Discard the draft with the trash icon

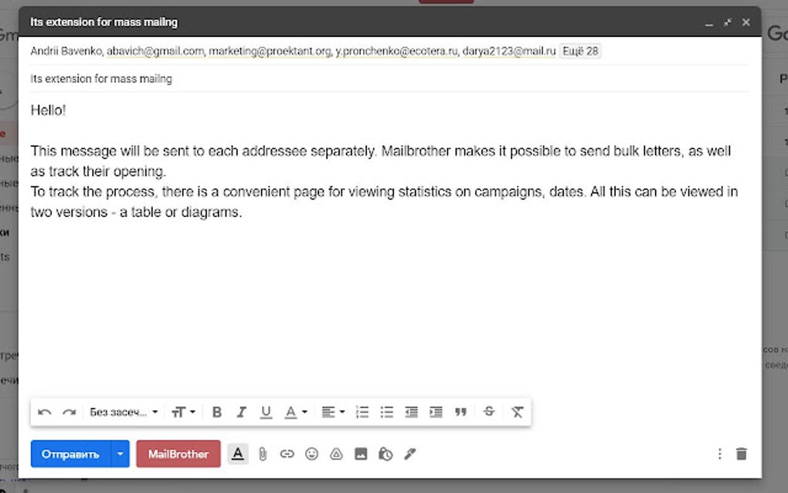click(742, 454)
